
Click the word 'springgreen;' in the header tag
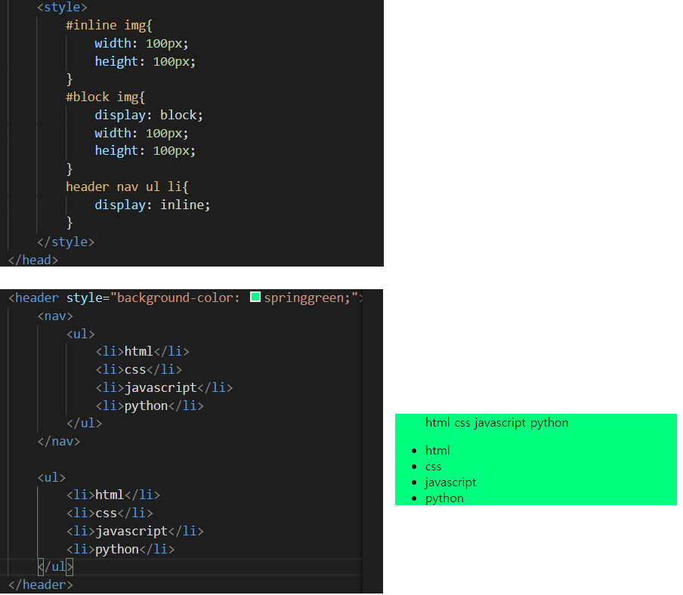(308, 297)
